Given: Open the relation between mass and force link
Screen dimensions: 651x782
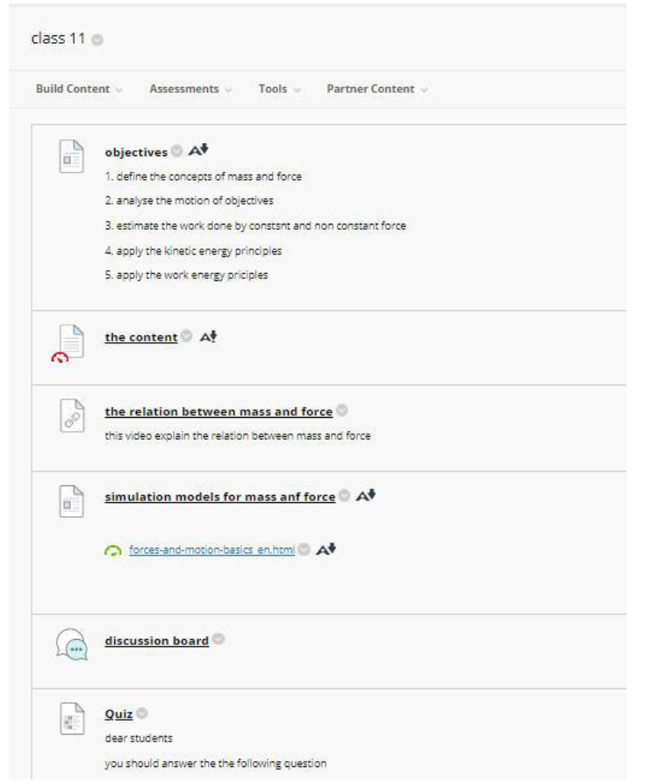Looking at the screenshot, I should coord(218,412).
